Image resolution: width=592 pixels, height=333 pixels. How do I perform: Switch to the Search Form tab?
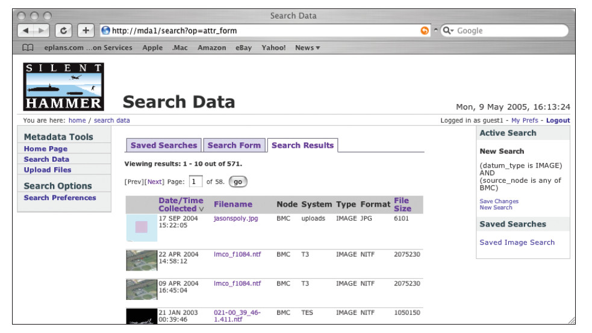tap(234, 145)
